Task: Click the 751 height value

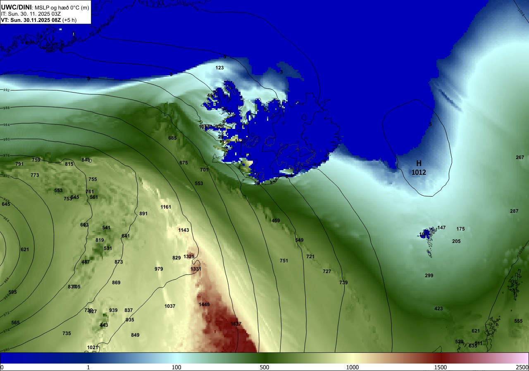Action: pyautogui.click(x=284, y=261)
